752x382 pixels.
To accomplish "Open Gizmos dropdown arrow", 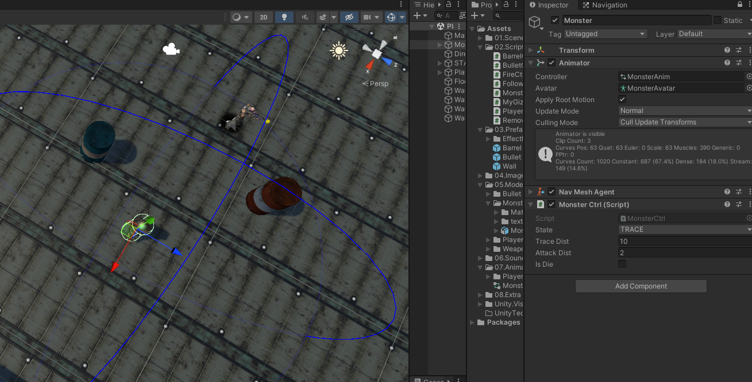I will pos(402,17).
